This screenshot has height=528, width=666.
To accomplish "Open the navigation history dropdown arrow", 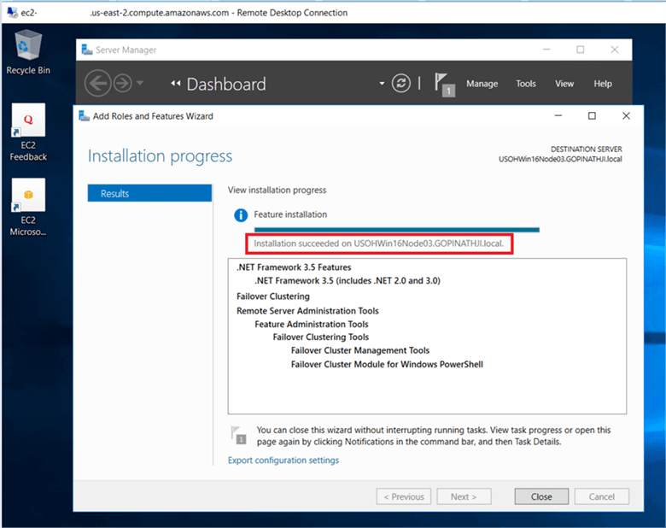I will tap(140, 83).
